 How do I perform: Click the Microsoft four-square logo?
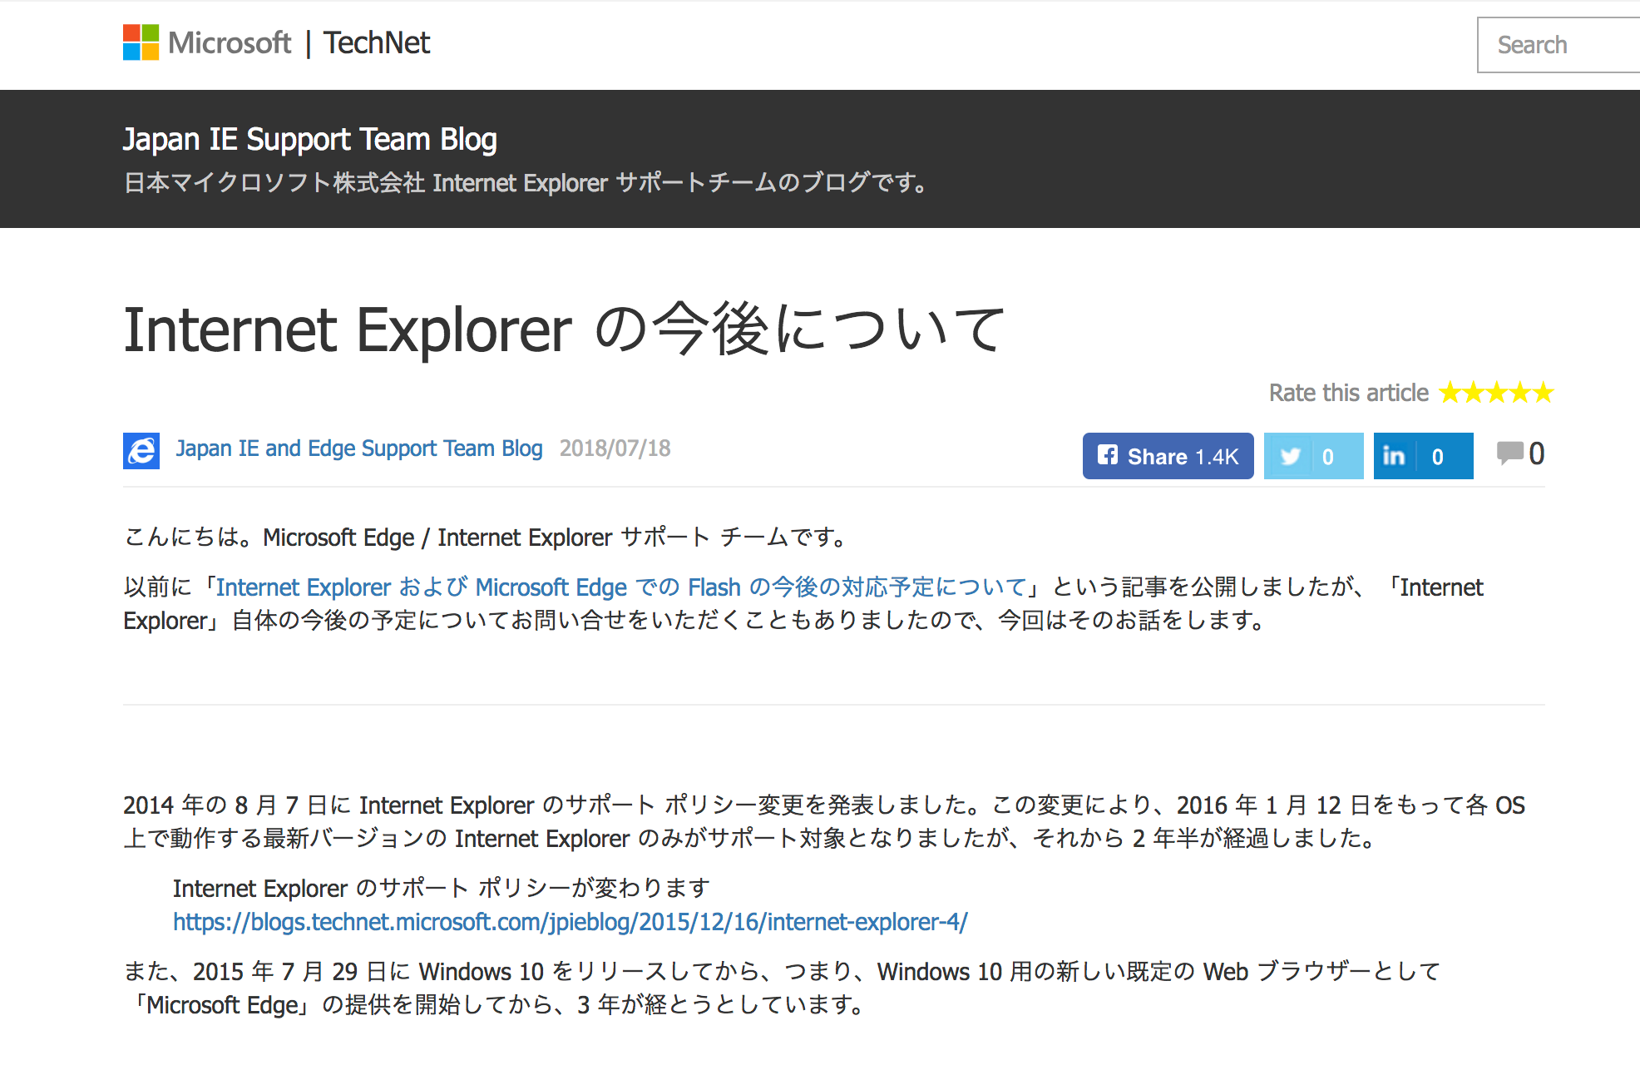click(141, 42)
